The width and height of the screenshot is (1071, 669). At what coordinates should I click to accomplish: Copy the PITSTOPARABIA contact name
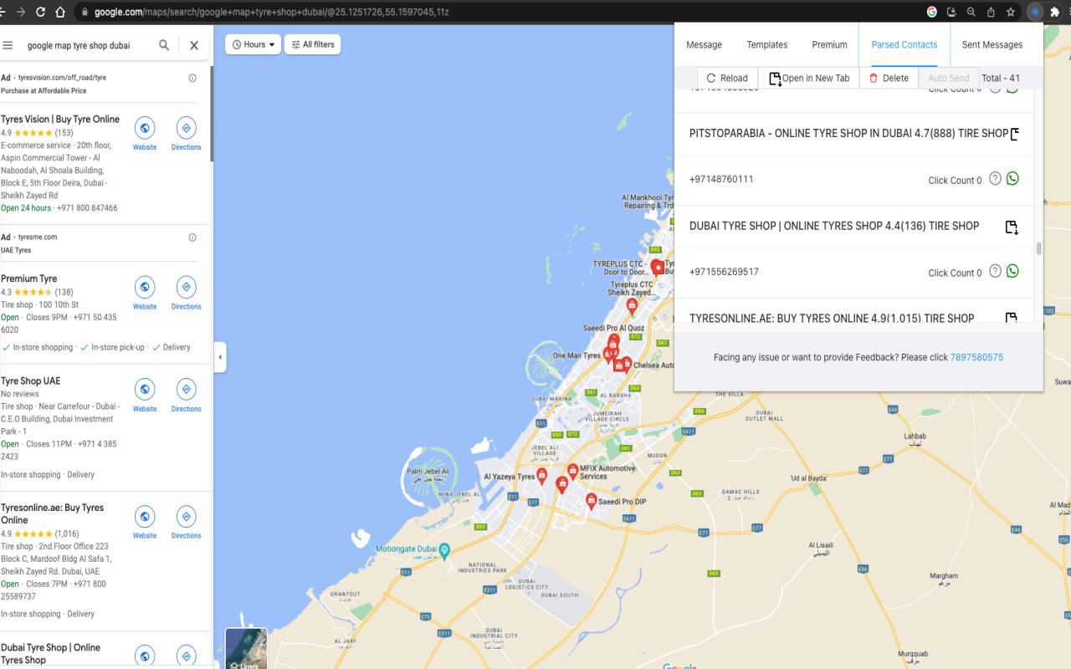1015,134
